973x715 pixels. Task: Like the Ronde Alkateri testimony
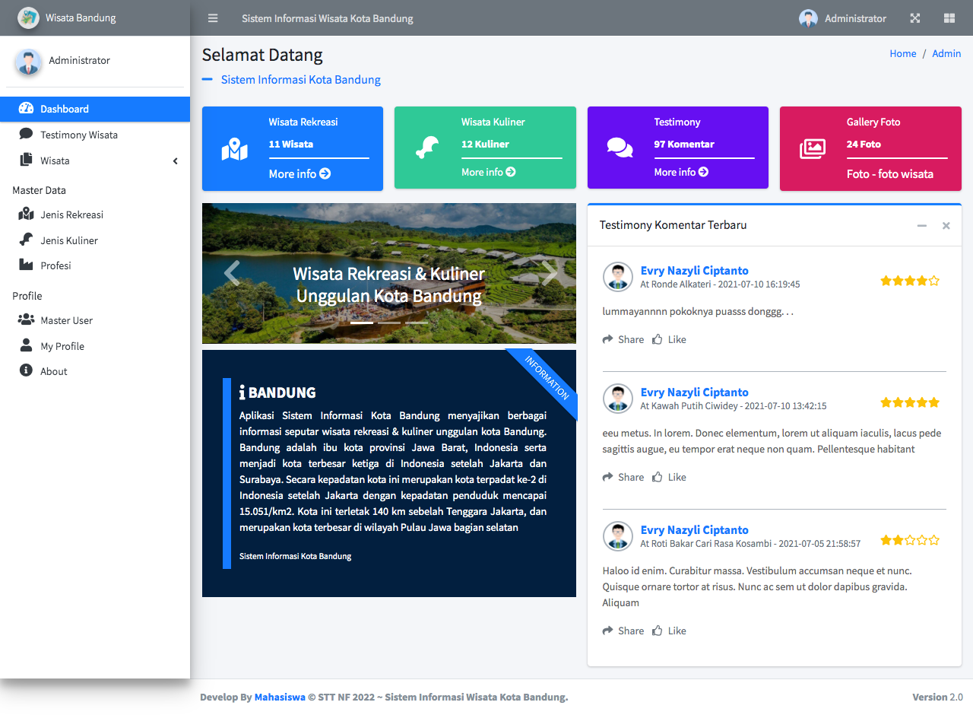pyautogui.click(x=669, y=340)
